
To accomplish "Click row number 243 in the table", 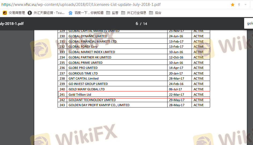I will (x=62, y=105).
